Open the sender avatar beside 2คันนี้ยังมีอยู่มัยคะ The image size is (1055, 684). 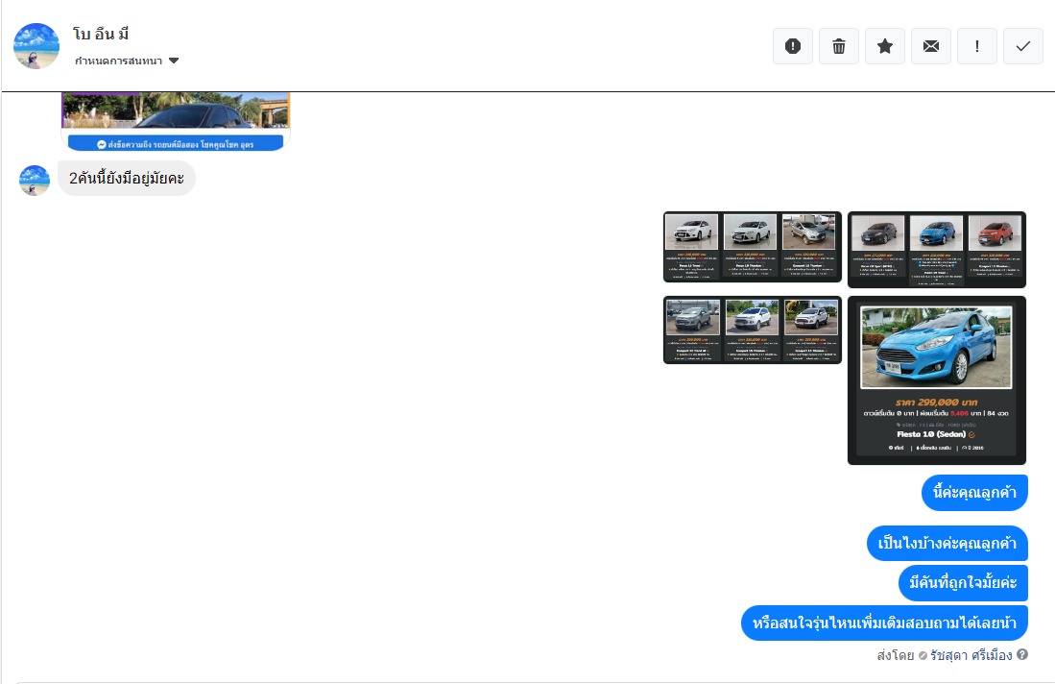click(x=35, y=181)
